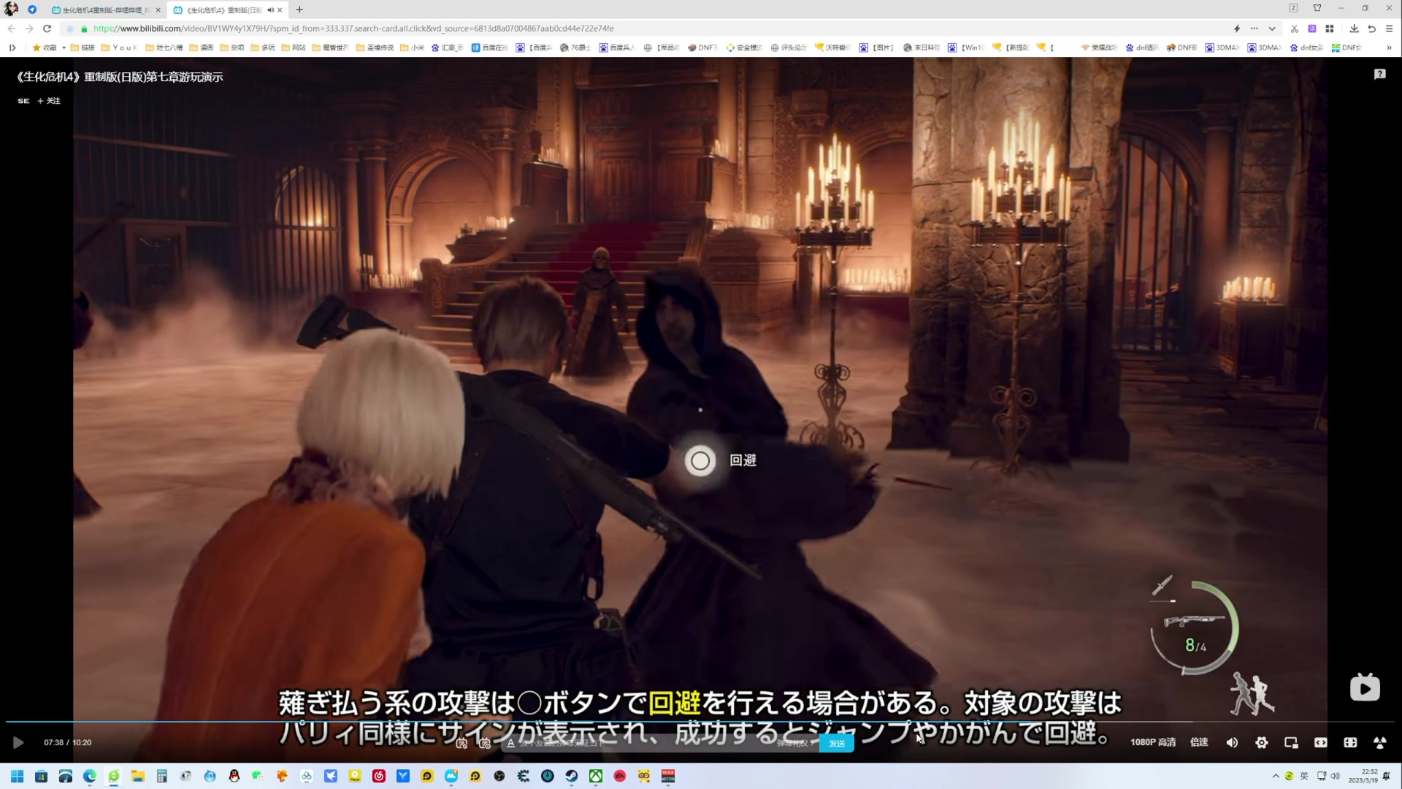Toggle the lightning speed-mode icon
1402x789 pixels.
coord(1237,28)
